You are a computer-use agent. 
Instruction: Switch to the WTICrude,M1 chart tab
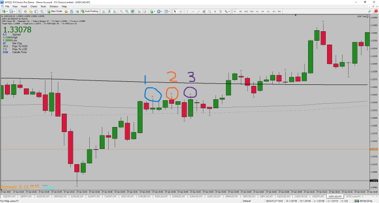[354, 197]
